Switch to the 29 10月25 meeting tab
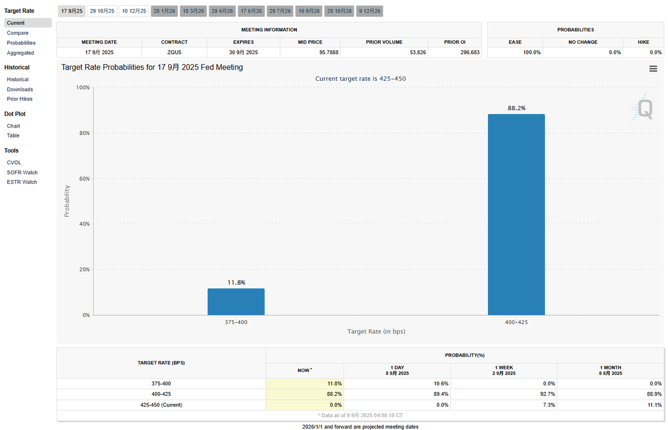This screenshot has width=668, height=430. point(103,11)
